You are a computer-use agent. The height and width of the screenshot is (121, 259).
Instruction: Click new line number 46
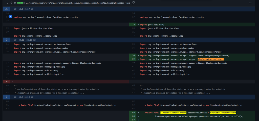tap(134, 89)
